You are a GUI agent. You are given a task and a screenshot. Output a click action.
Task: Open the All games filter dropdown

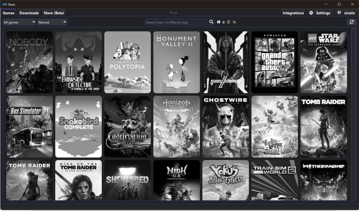19,22
